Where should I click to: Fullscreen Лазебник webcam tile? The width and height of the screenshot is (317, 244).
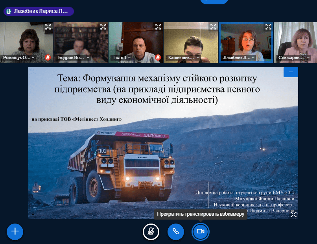(x=268, y=27)
